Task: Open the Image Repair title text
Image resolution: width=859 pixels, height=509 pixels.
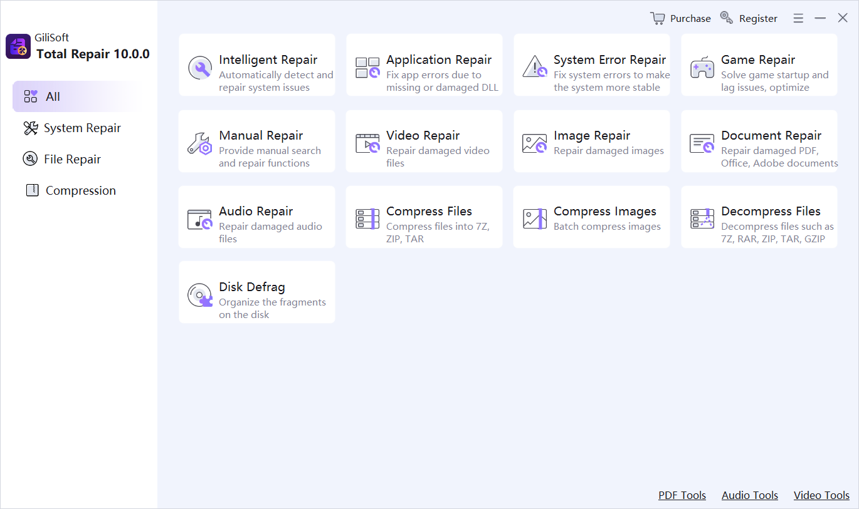Action: 592,135
